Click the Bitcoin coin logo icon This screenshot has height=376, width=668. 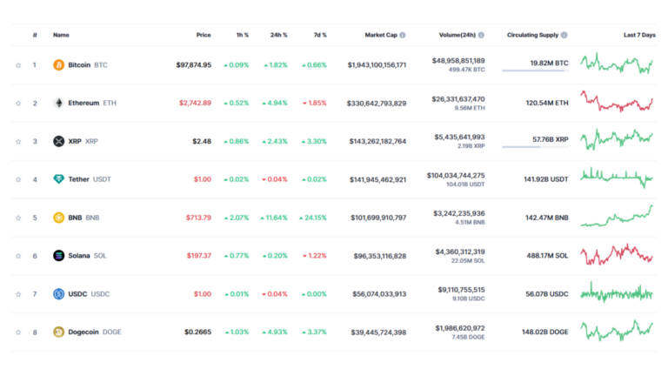[x=59, y=65]
